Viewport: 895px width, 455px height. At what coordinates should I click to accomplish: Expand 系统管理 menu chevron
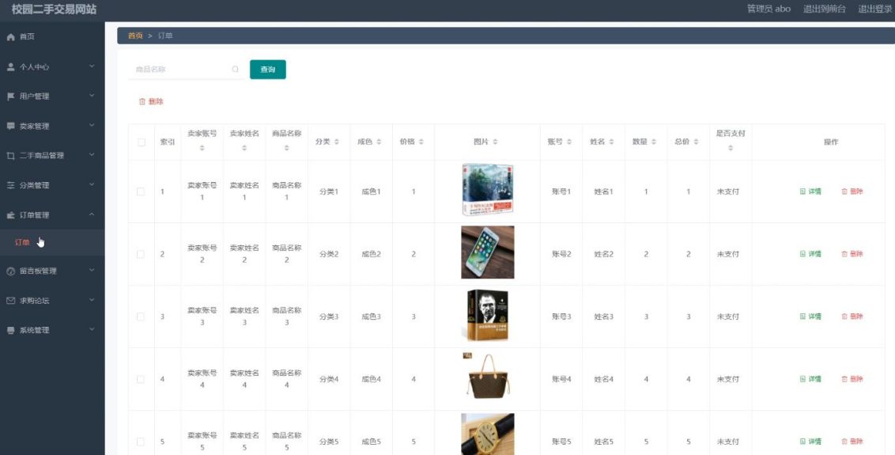coord(92,330)
